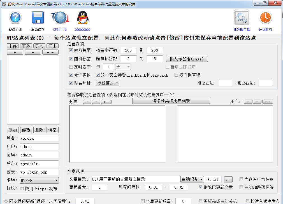Click the WordPress icon in title bar
This screenshot has height=204, width=283.
pyautogui.click(x=4, y=4)
